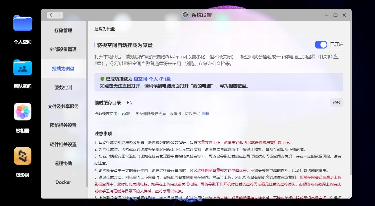Click the 约0B cache usage value
Screen dimensions: 375x206
click(126, 114)
